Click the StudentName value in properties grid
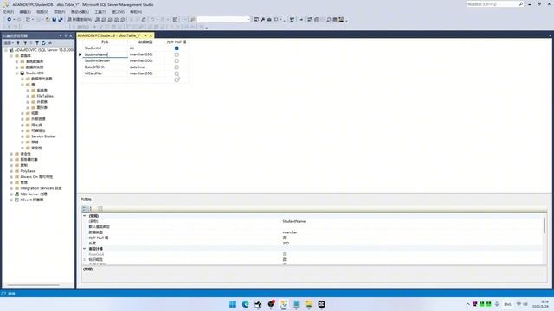 pyautogui.click(x=294, y=221)
